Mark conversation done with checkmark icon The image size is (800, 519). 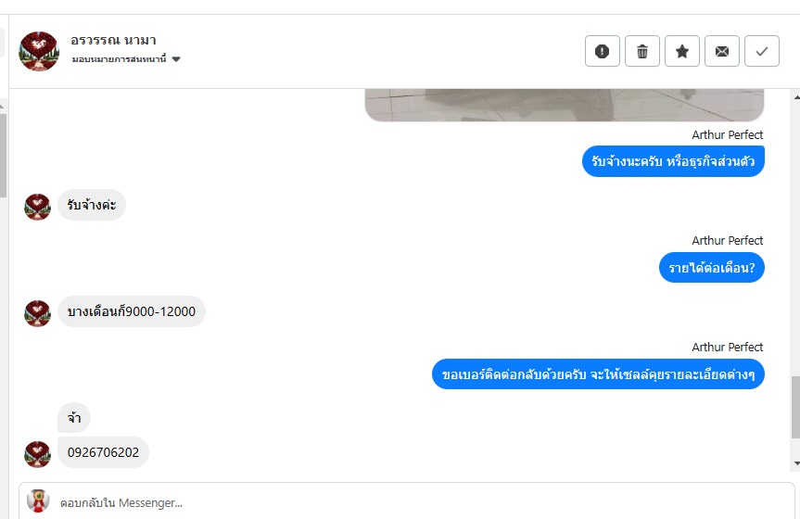[x=762, y=51]
